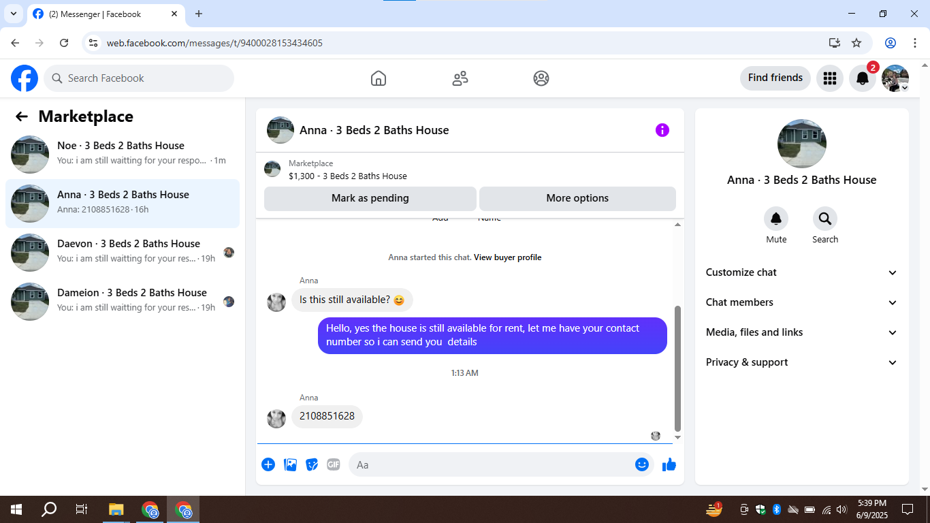Attach a photo file in composer
The width and height of the screenshot is (930, 523).
pos(290,464)
